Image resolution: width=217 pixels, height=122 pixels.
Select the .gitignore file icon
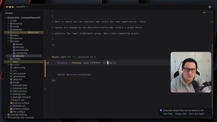click(x=11, y=79)
